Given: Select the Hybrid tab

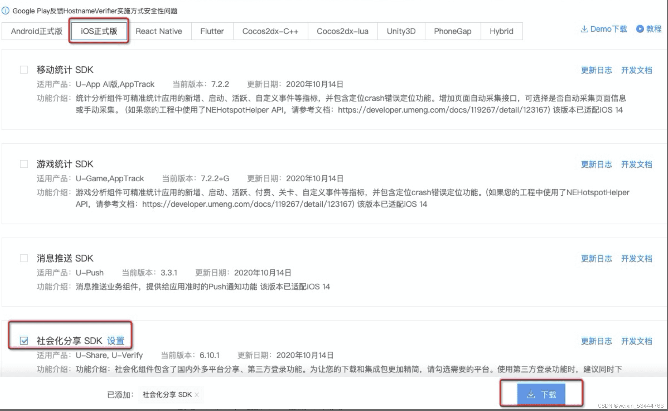Looking at the screenshot, I should click(501, 31).
